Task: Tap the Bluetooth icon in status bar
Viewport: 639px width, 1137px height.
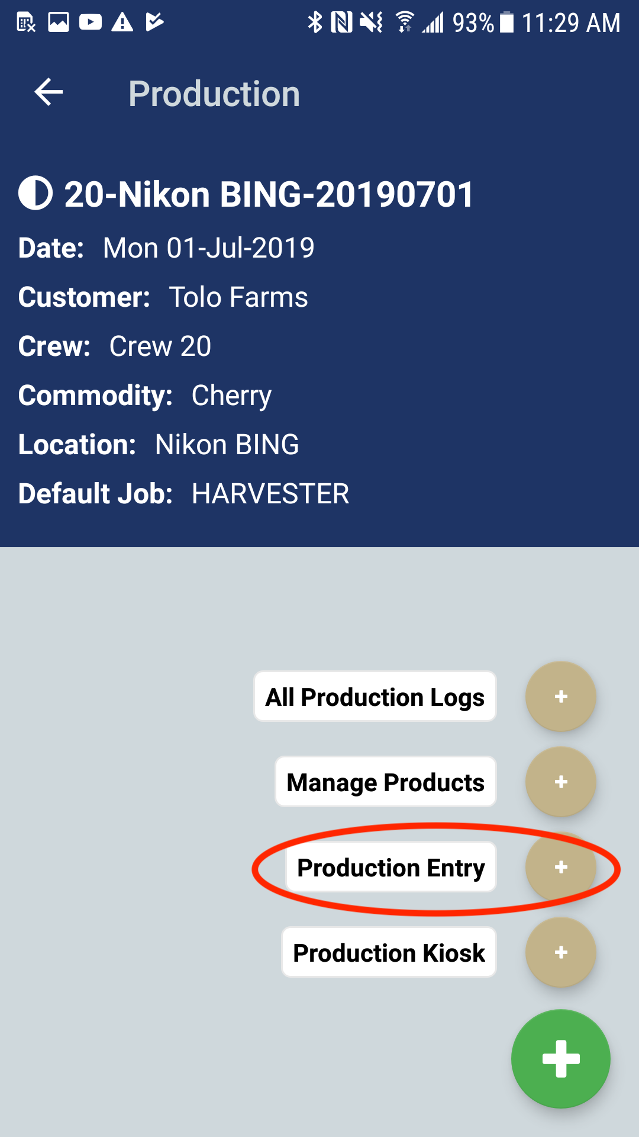Action: pos(315,23)
